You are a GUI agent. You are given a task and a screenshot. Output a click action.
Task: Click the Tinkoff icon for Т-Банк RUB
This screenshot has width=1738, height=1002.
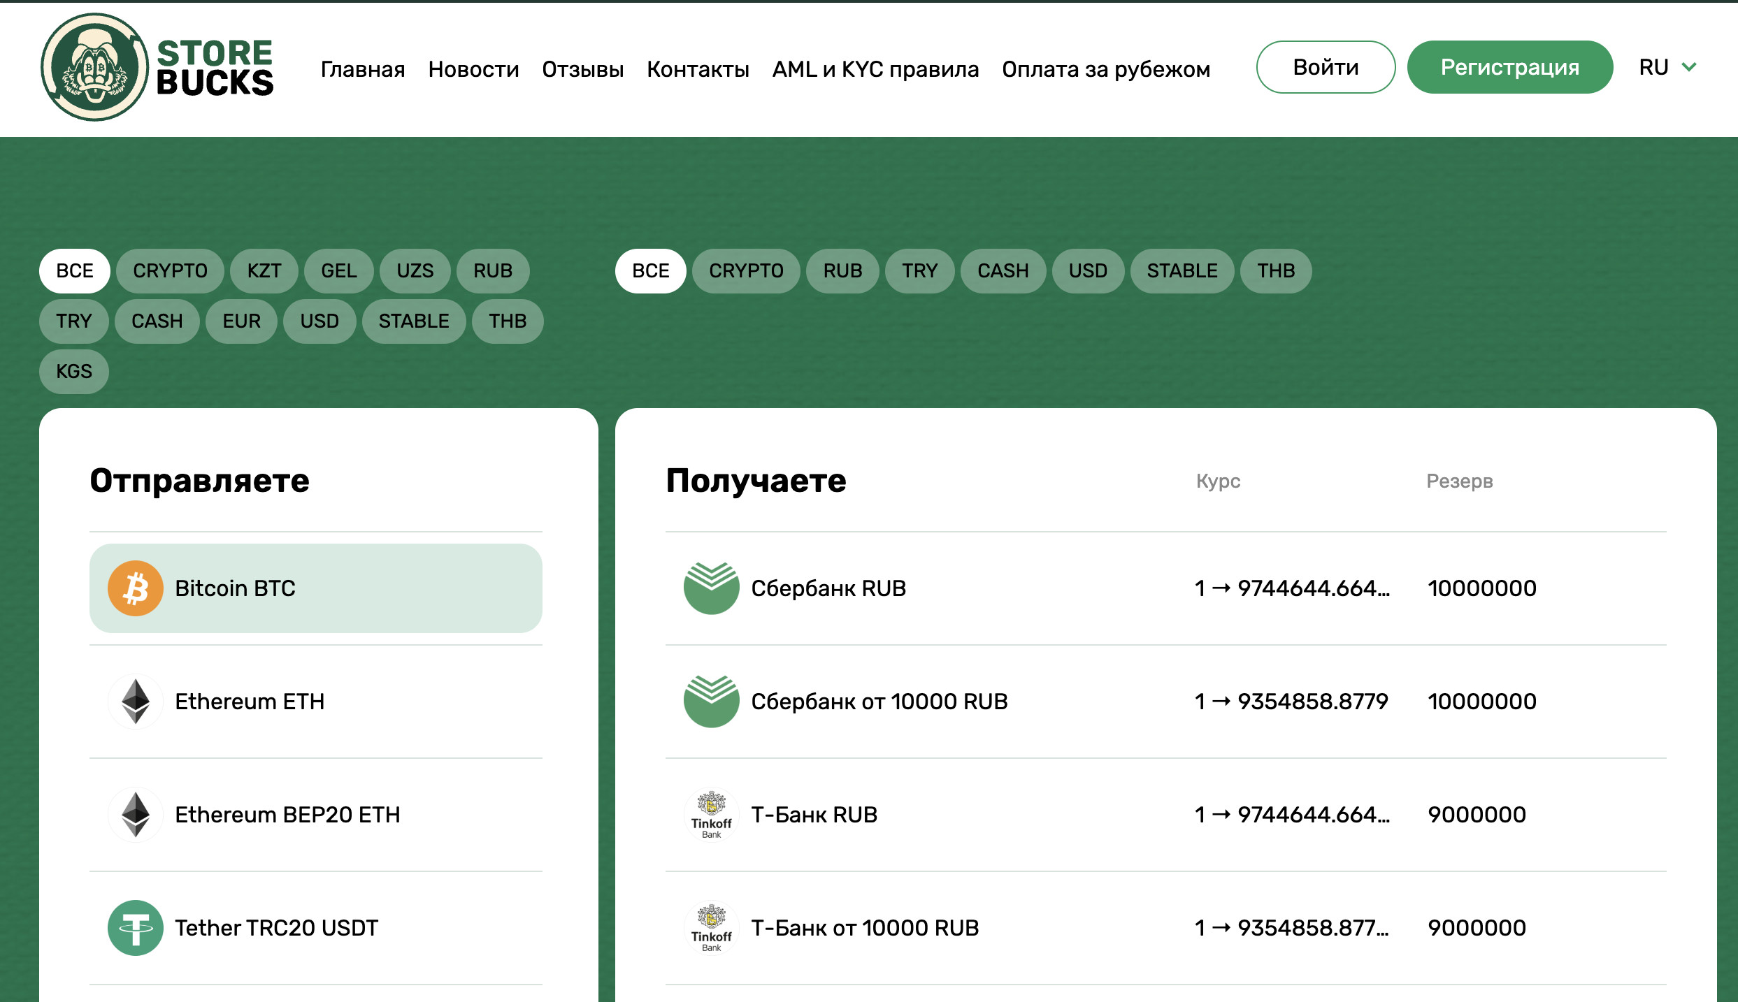coord(711,815)
